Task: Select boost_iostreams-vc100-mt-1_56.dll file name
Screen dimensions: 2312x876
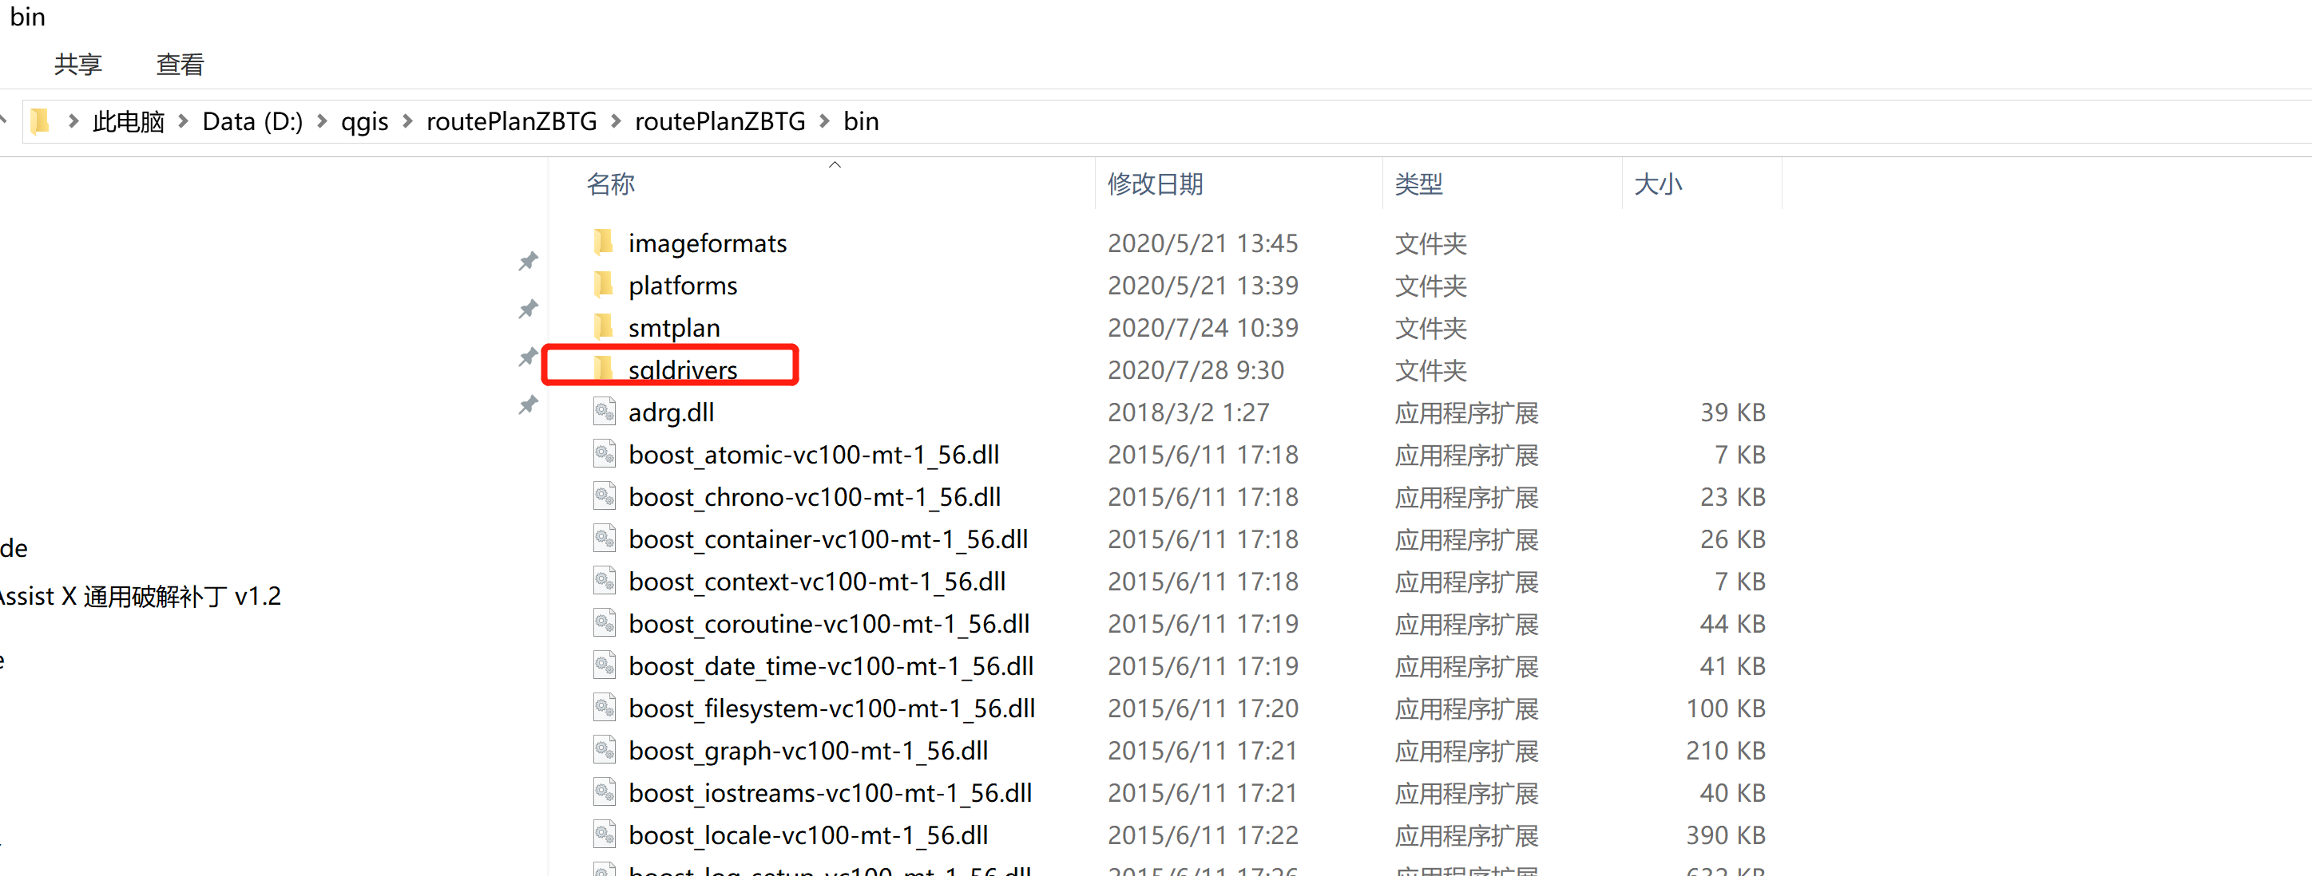Action: click(831, 792)
